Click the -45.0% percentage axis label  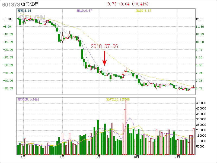coord(8,88)
